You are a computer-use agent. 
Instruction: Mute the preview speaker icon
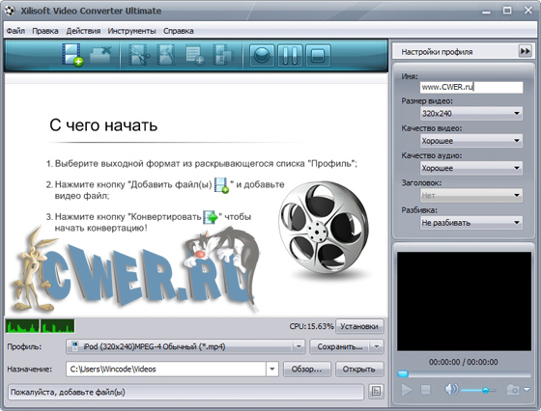coord(451,390)
